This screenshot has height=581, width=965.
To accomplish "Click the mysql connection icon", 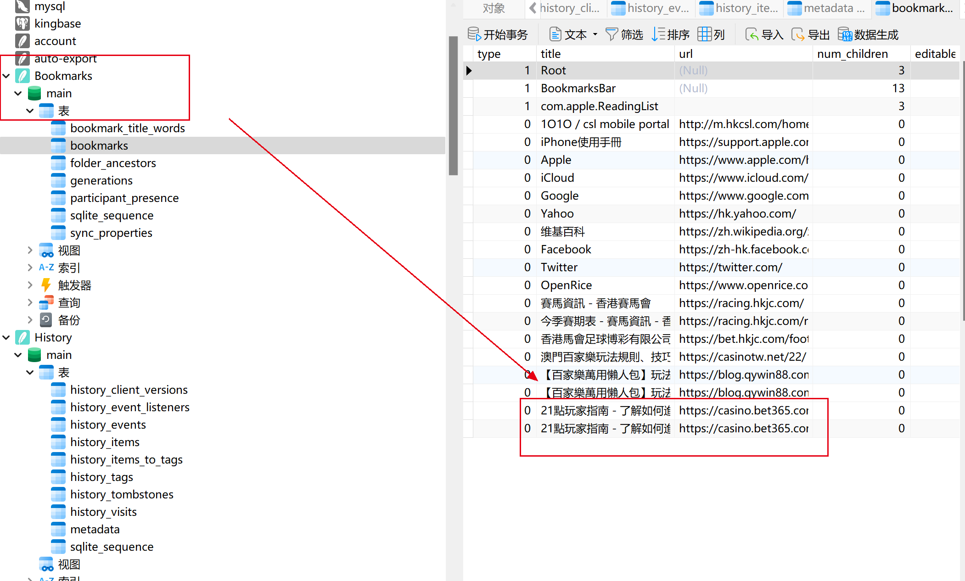I will (22, 6).
